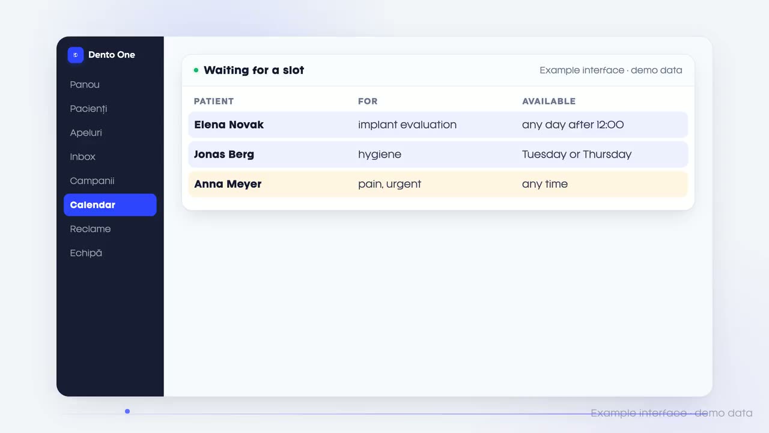Select patient Anna Meyer
This screenshot has width=769, height=433.
(228, 184)
